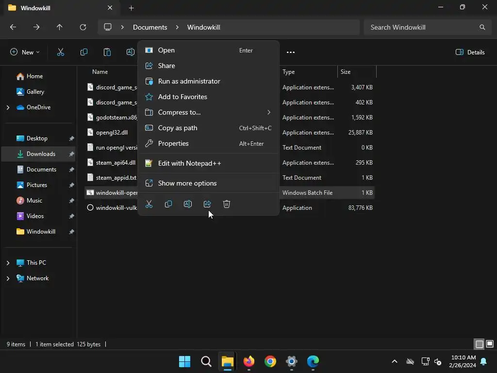This screenshot has height=373, width=497.
Task: Click the Rename icon in the toolbar
Action: (x=130, y=52)
